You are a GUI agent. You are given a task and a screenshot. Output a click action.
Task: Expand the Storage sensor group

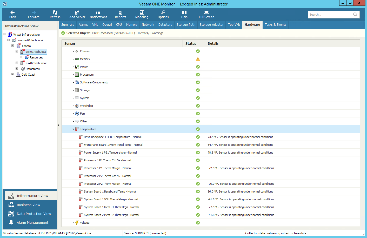73,90
